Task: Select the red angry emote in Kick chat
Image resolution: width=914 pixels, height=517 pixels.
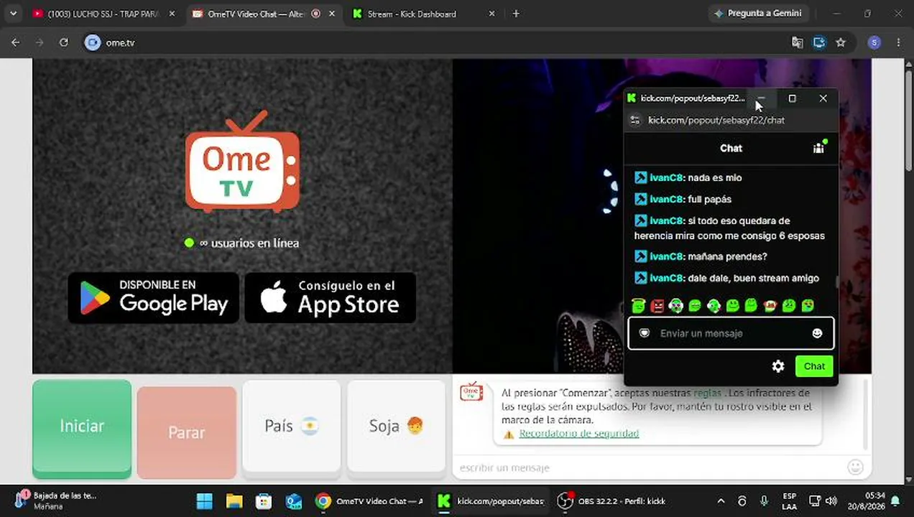Action: (657, 306)
